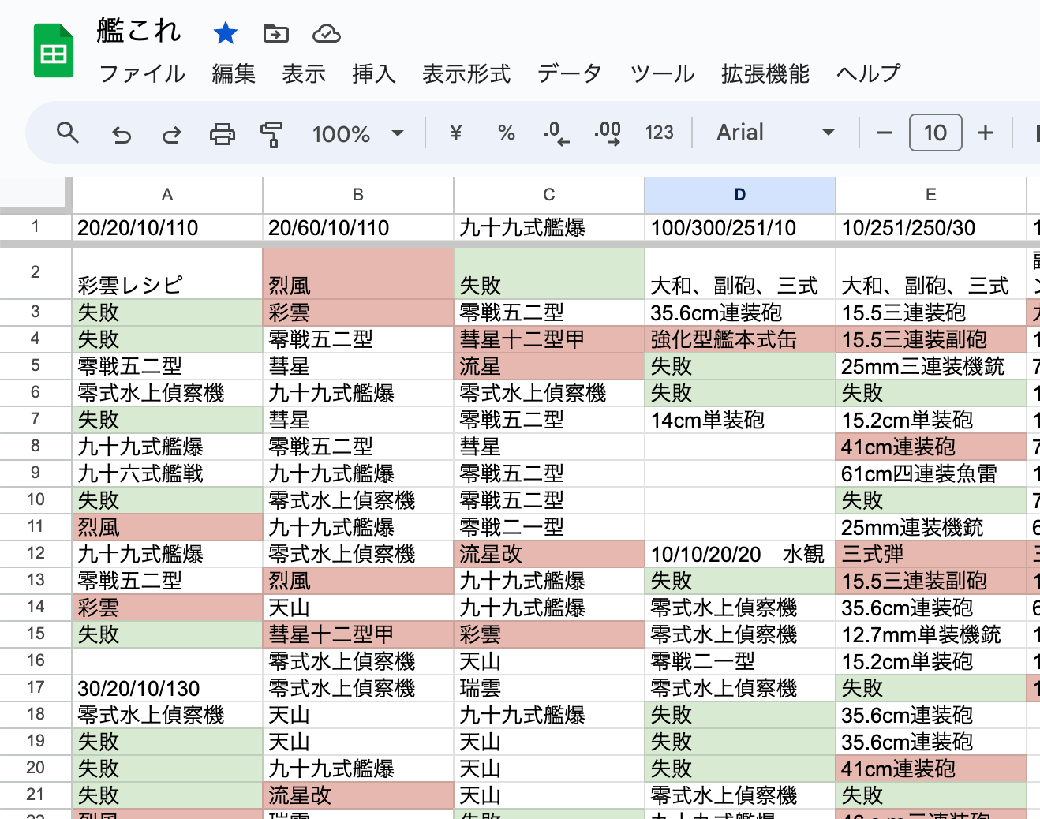Image resolution: width=1040 pixels, height=819 pixels.
Task: Click cell 零戦二一型 in row 11
Action: click(x=549, y=527)
